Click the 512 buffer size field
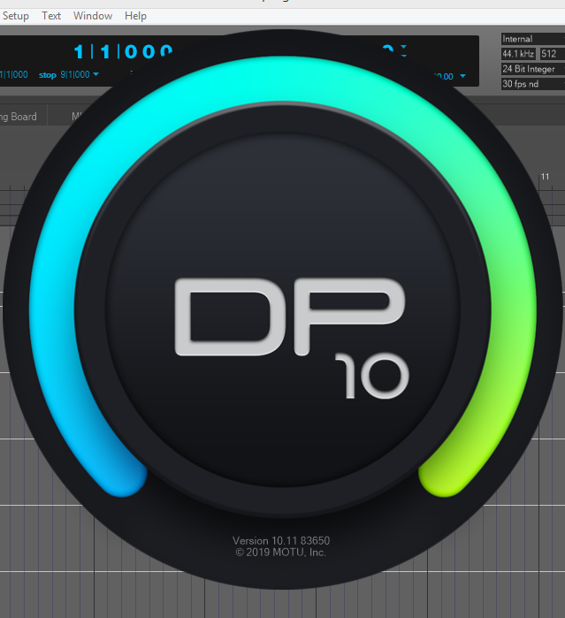Screen dimensions: 565x618 pyautogui.click(x=553, y=54)
